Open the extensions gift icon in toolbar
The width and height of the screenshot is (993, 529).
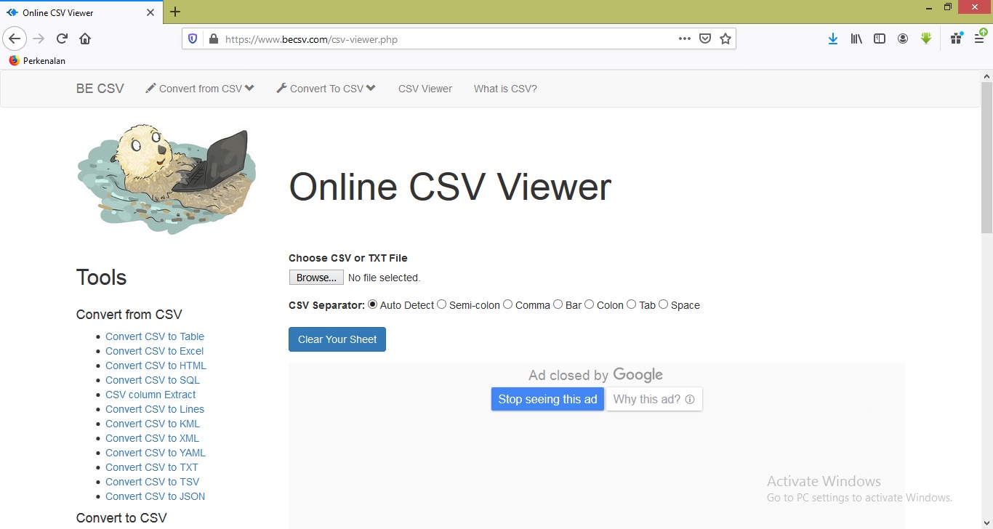tap(956, 39)
